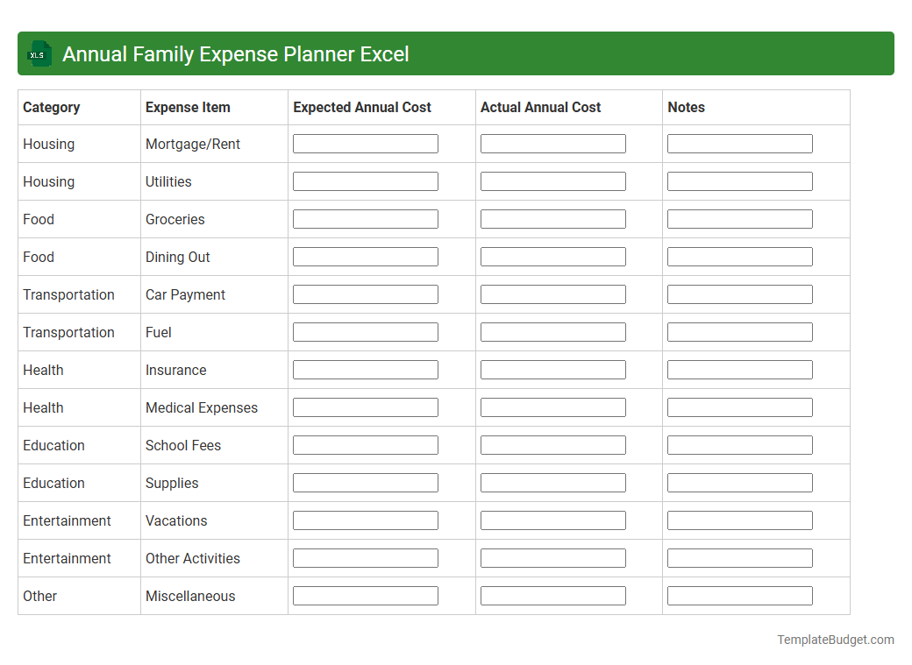Image resolution: width=912 pixels, height=665 pixels.
Task: Click the Notes field for Other Activities
Action: point(739,557)
